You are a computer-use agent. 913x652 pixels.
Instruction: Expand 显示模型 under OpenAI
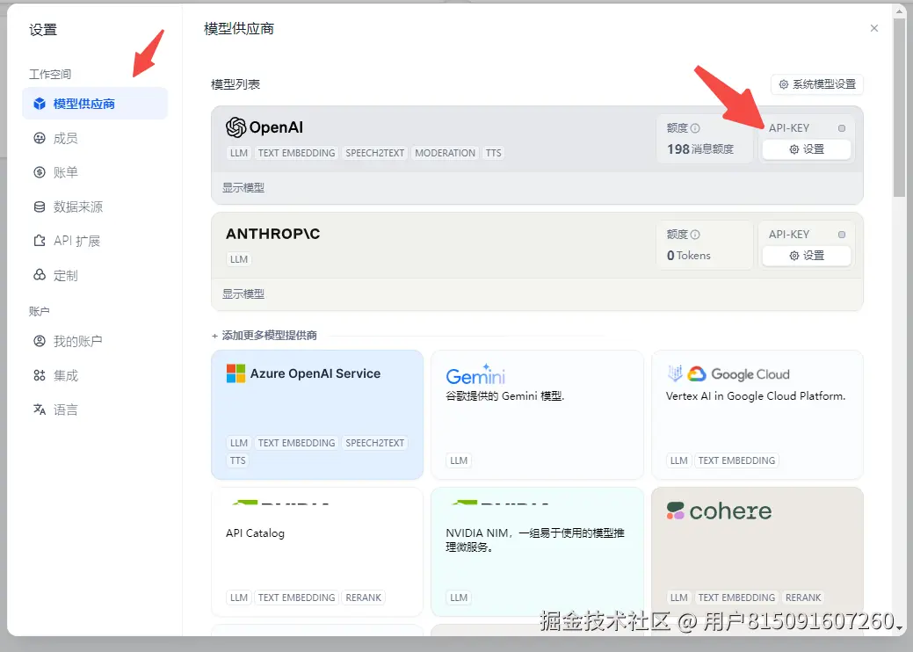click(243, 187)
